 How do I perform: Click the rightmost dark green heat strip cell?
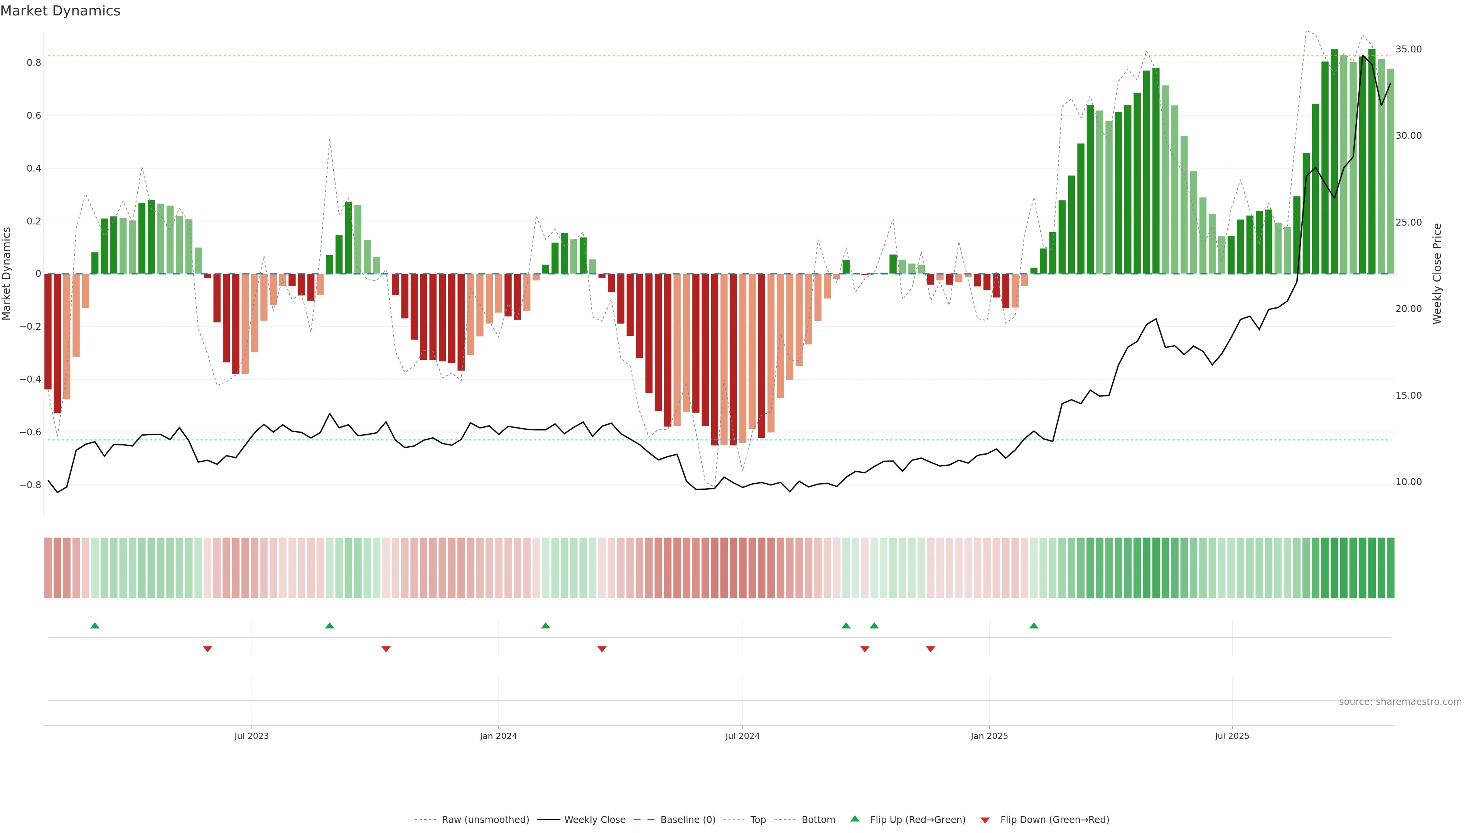[1390, 568]
